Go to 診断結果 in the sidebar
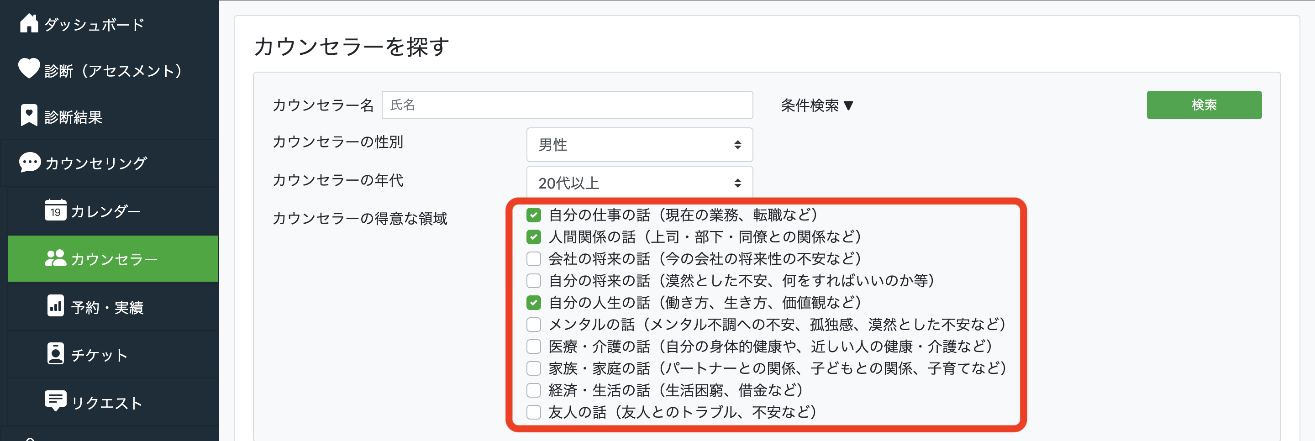The image size is (1315, 441). tap(110, 116)
